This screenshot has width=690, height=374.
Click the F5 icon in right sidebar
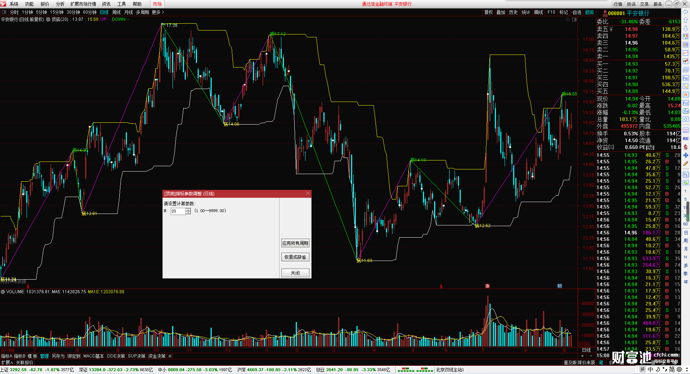click(686, 174)
